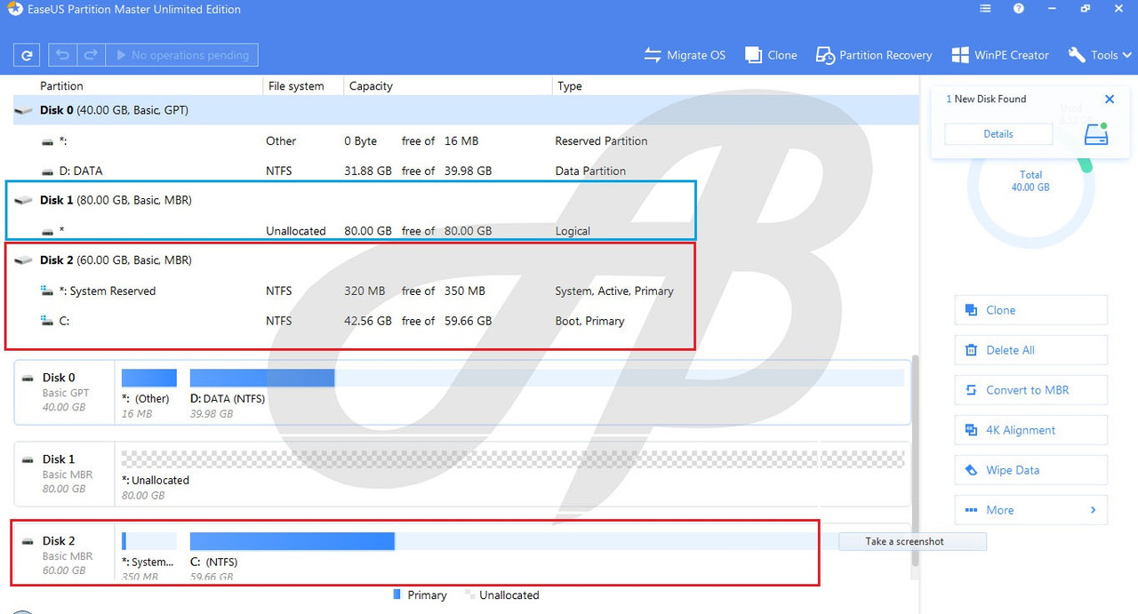Image resolution: width=1138 pixels, height=614 pixels.
Task: Select the C: partition list row
Action: (x=466, y=321)
